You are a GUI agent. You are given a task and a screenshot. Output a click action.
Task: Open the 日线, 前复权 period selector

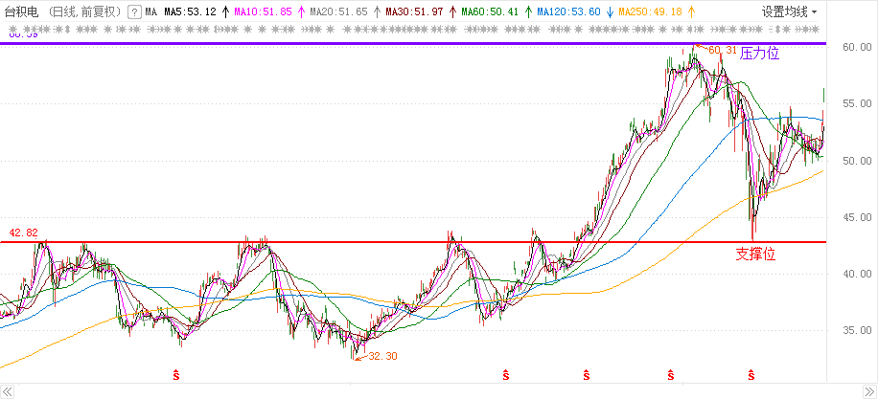[x=86, y=12]
